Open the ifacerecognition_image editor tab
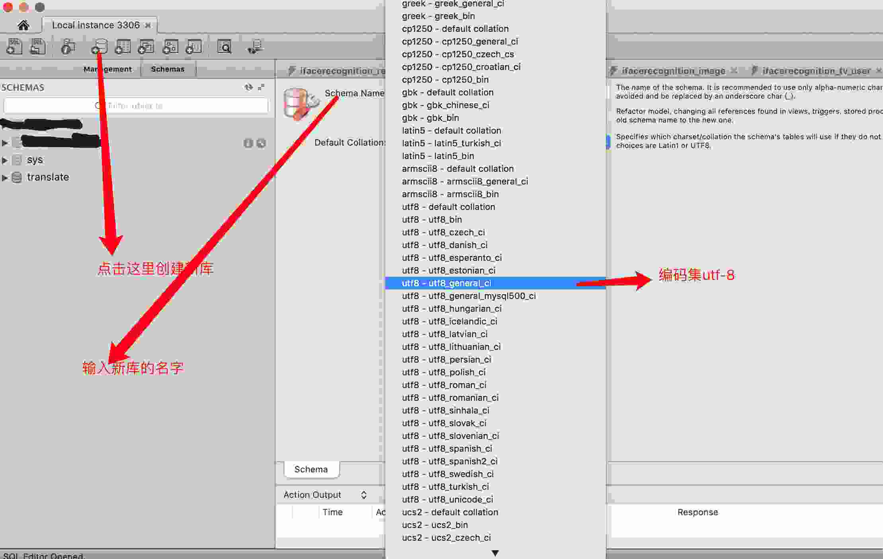Screen dimensions: 883x559 (673, 71)
